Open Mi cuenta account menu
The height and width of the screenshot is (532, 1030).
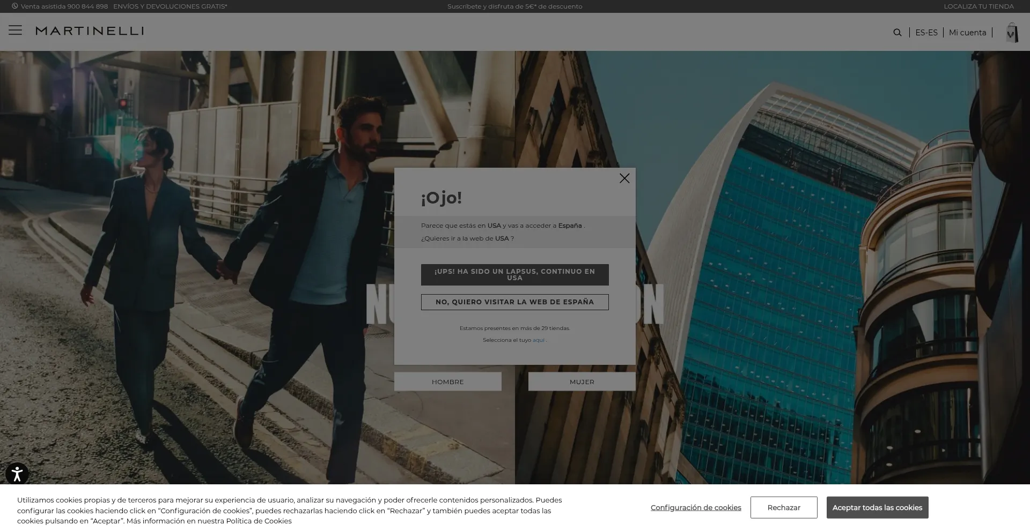tap(967, 33)
